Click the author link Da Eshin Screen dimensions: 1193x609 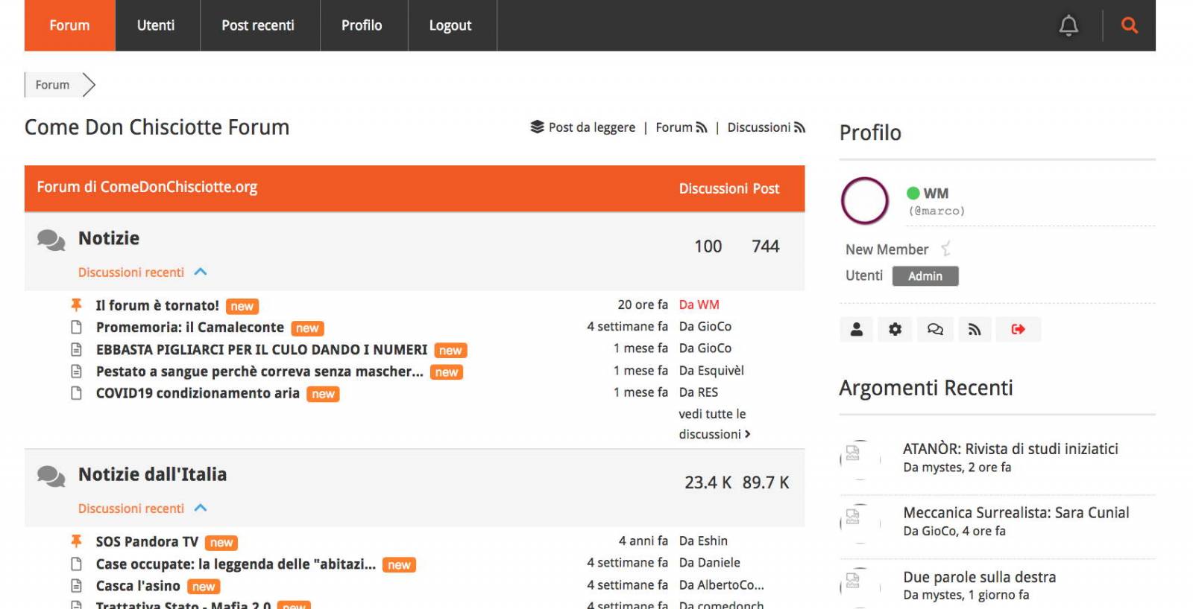point(703,541)
